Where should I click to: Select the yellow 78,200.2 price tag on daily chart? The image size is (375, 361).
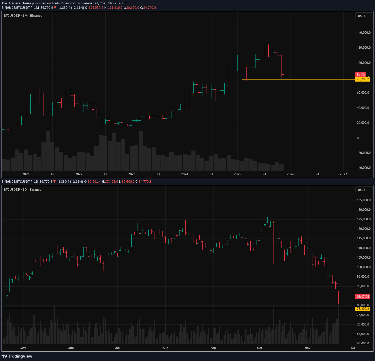[x=363, y=309]
